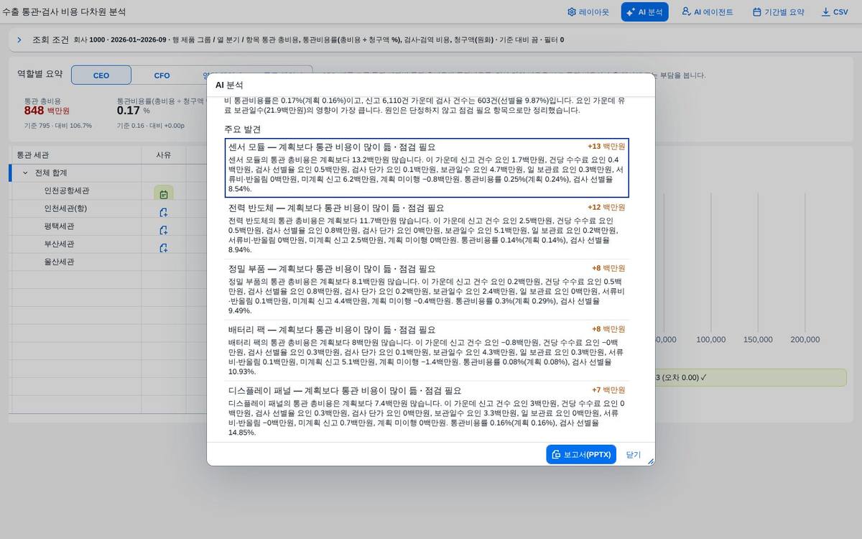Open the 레이아웃 layout settings

coord(588,11)
